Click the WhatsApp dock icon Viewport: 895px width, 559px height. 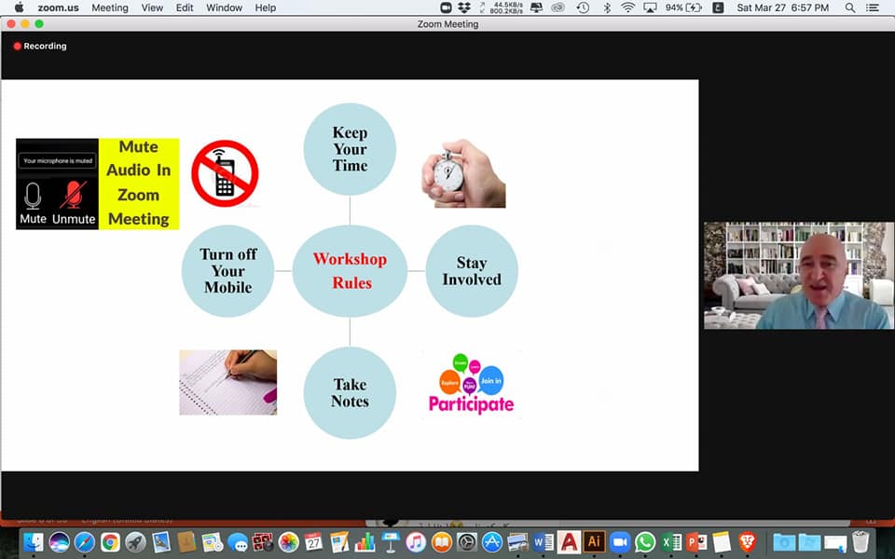pyautogui.click(x=645, y=541)
